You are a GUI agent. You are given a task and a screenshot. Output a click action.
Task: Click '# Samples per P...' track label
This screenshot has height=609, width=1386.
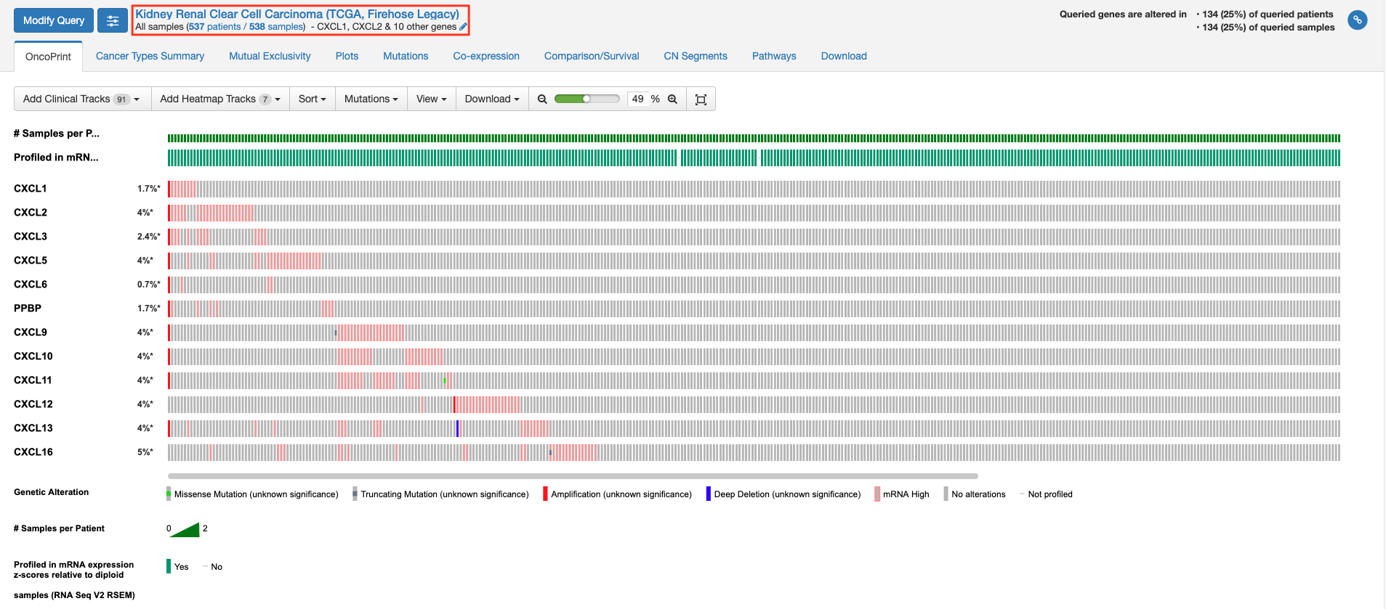pyautogui.click(x=57, y=134)
